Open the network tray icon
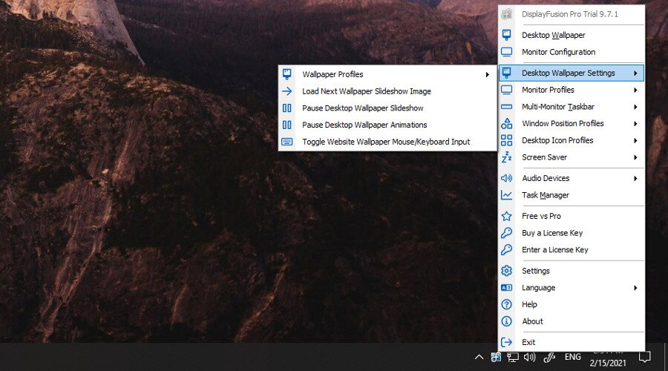Viewport: 668px width, 371px height. click(x=512, y=357)
